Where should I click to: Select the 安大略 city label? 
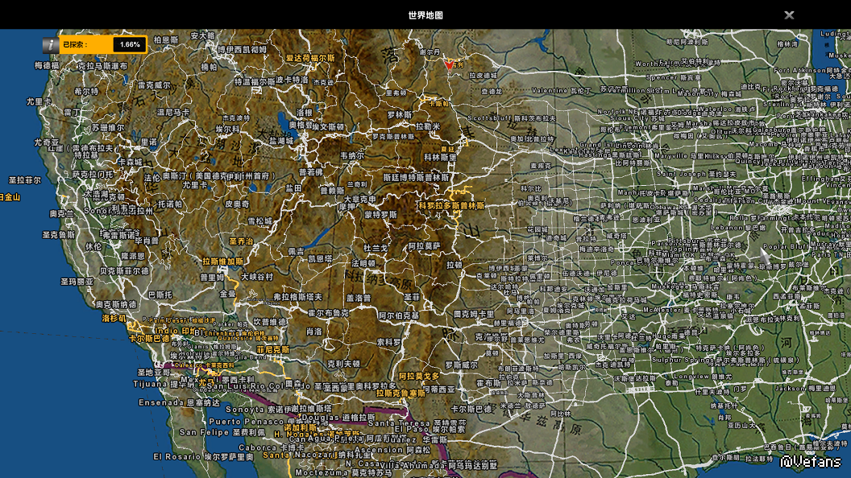click(x=202, y=35)
